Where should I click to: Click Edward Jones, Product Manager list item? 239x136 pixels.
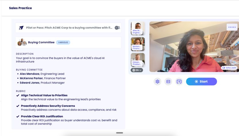[x=42, y=83]
